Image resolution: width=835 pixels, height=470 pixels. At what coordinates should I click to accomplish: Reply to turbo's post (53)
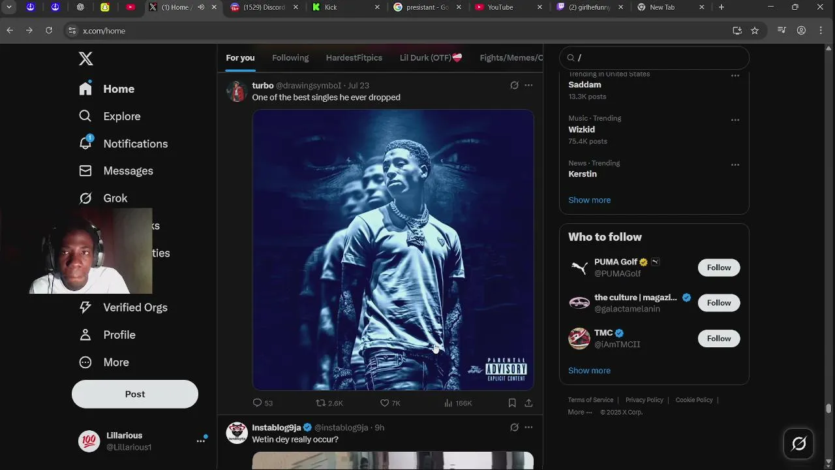click(263, 403)
